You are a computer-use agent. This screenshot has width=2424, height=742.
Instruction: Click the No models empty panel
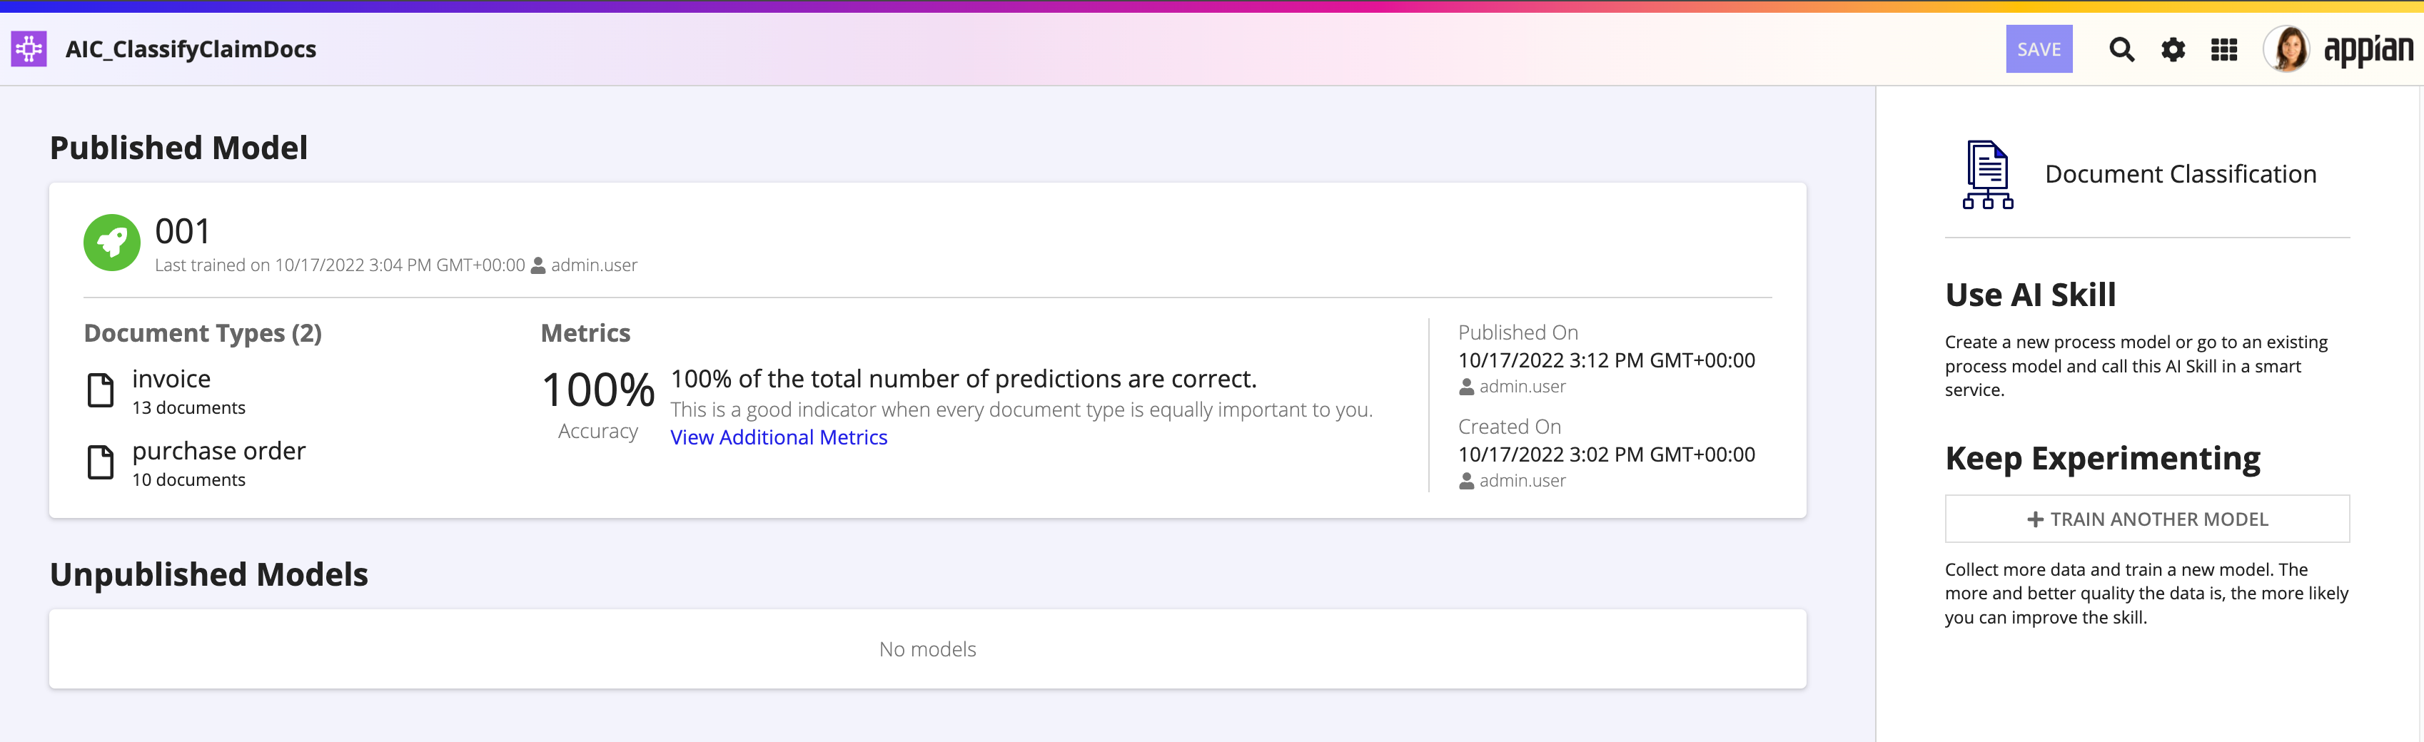(927, 649)
